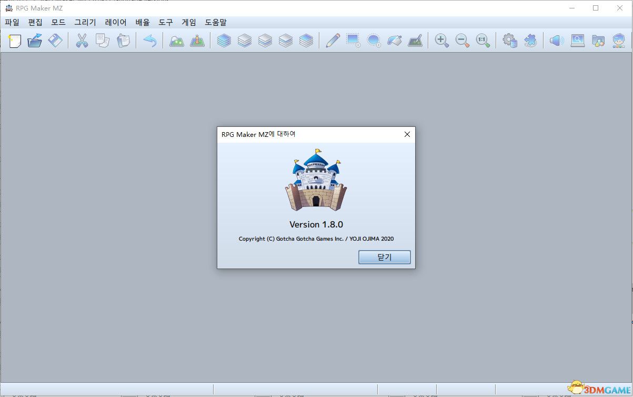Click the Paste clipboard icon
This screenshot has width=633, height=397.
(x=123, y=41)
